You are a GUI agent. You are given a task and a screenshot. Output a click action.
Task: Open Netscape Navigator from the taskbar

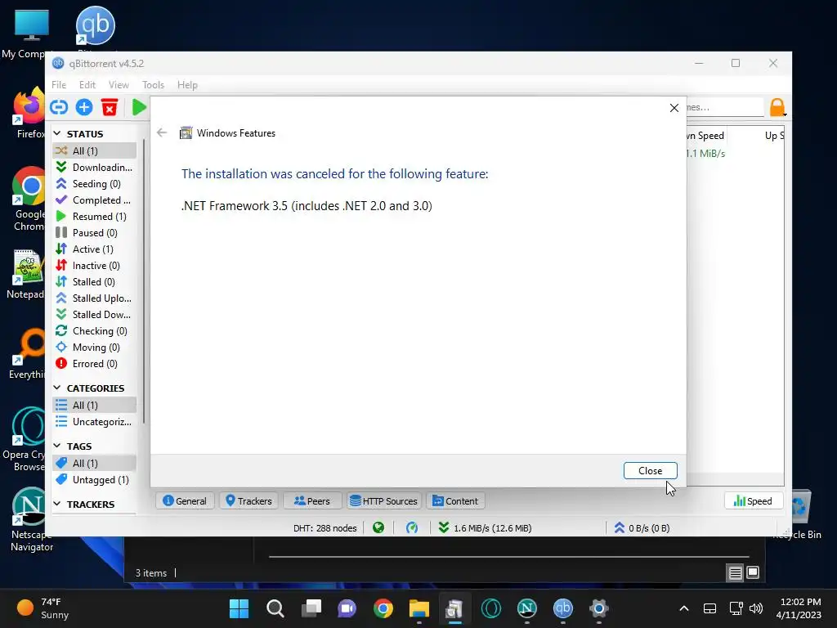[x=527, y=608]
